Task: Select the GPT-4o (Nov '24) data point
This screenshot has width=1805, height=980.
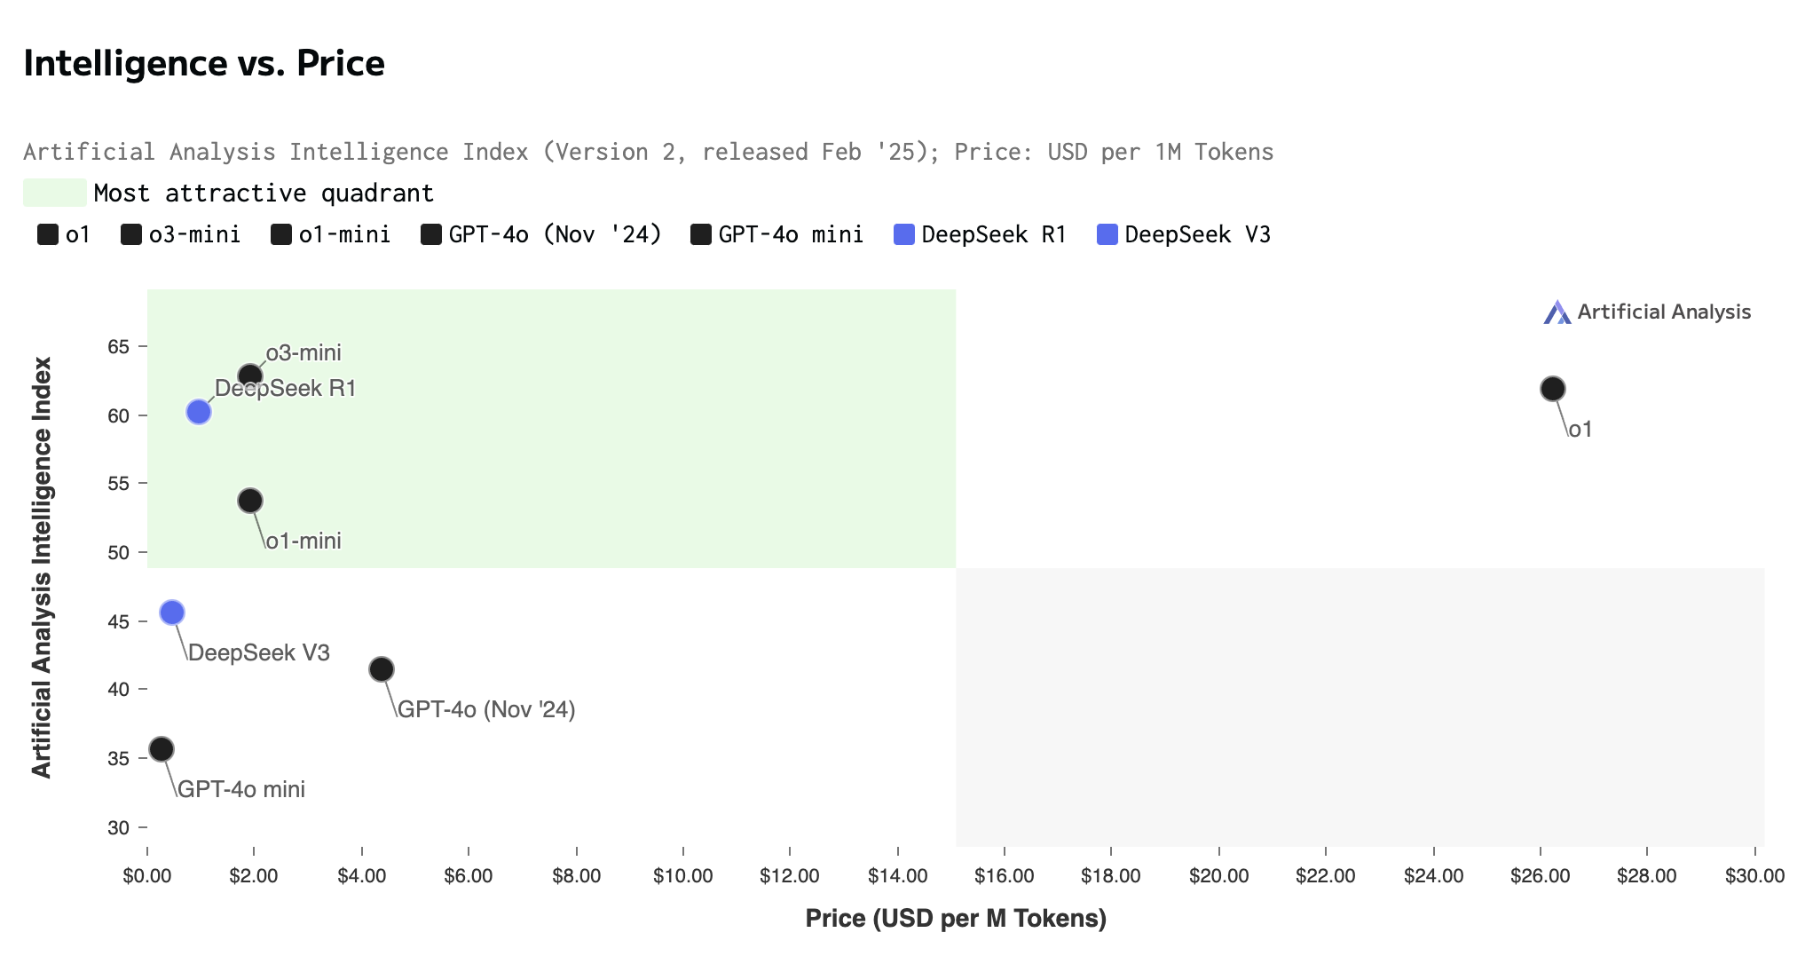Action: coord(382,669)
